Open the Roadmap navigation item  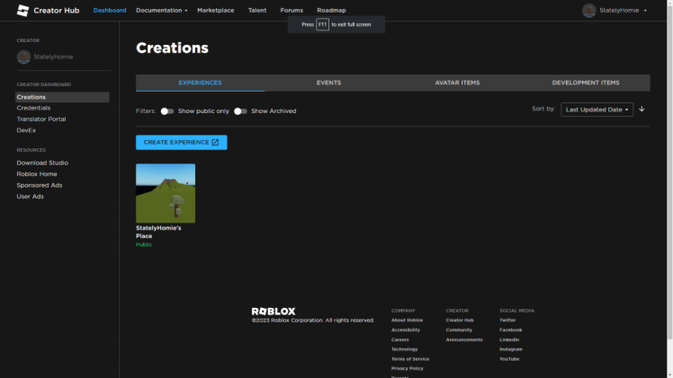pos(331,10)
